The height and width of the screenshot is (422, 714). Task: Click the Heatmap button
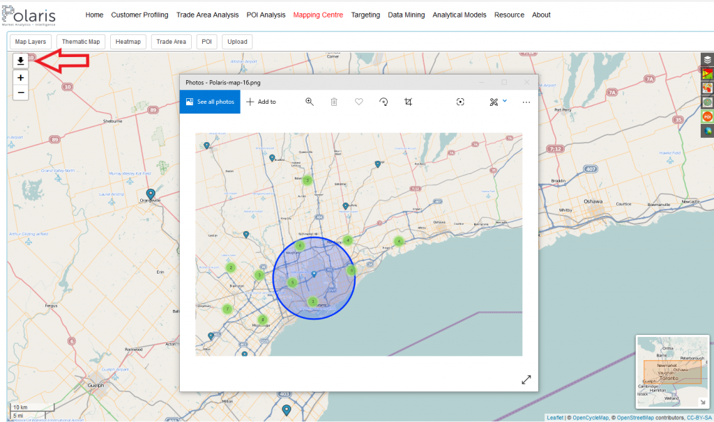128,42
